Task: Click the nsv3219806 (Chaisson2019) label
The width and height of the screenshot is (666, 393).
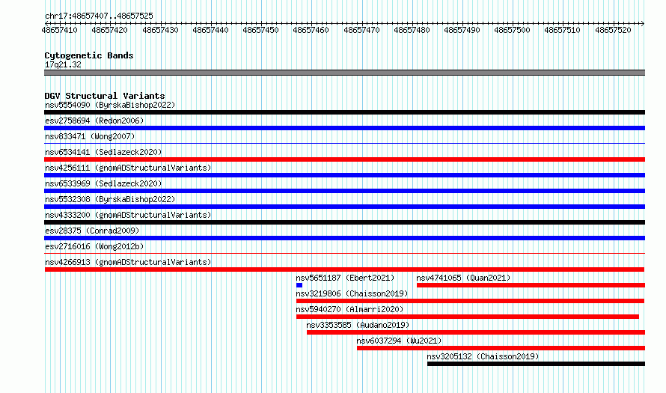Action: point(352,293)
